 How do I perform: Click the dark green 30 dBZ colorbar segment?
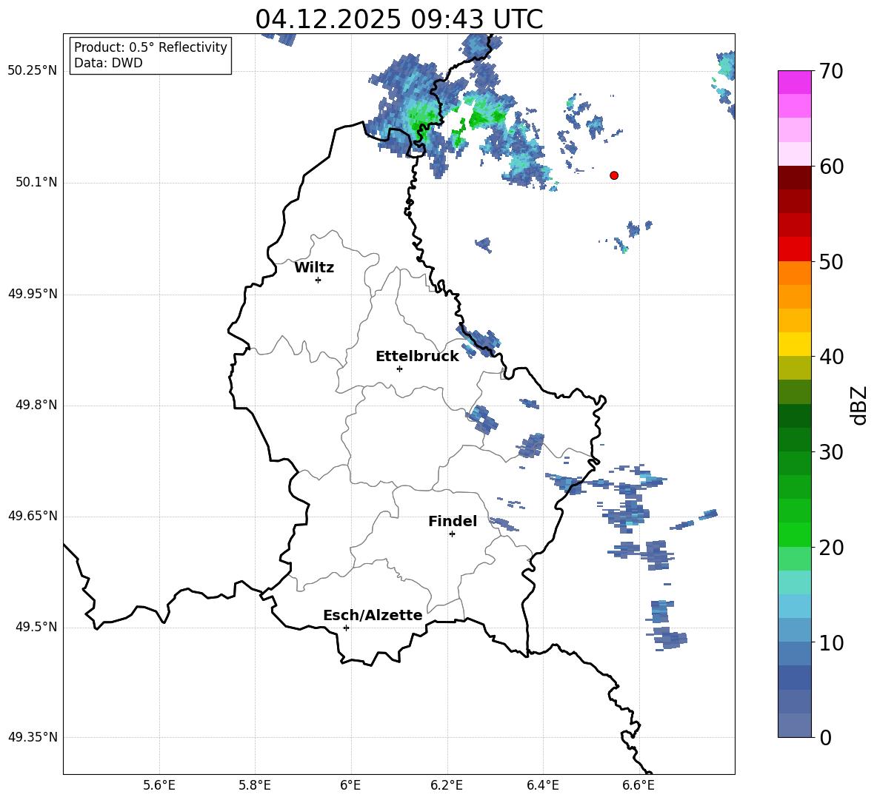pos(794,440)
